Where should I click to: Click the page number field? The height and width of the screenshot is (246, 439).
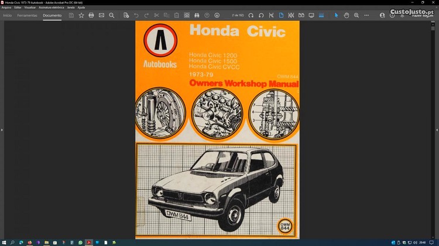(237, 15)
